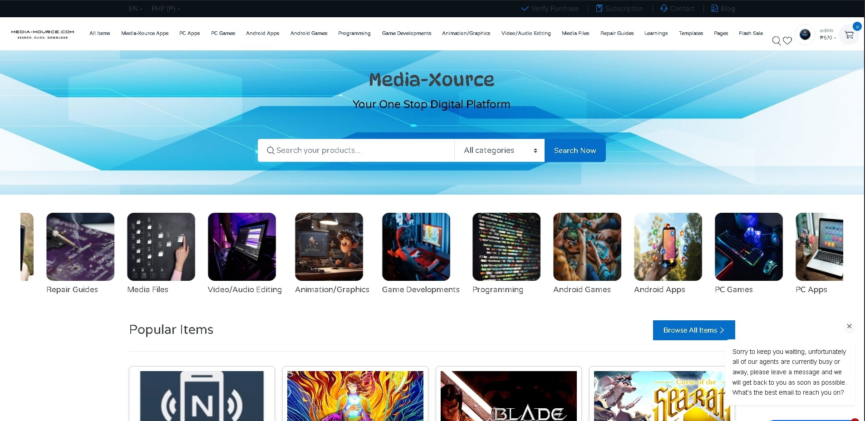Open the Media-Xource Apps menu
This screenshot has height=421, width=865.
(145, 33)
